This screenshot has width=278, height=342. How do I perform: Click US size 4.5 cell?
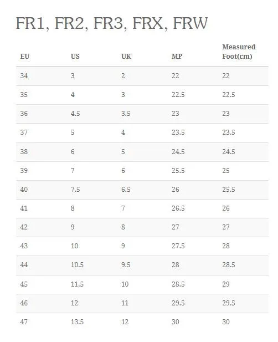point(75,114)
